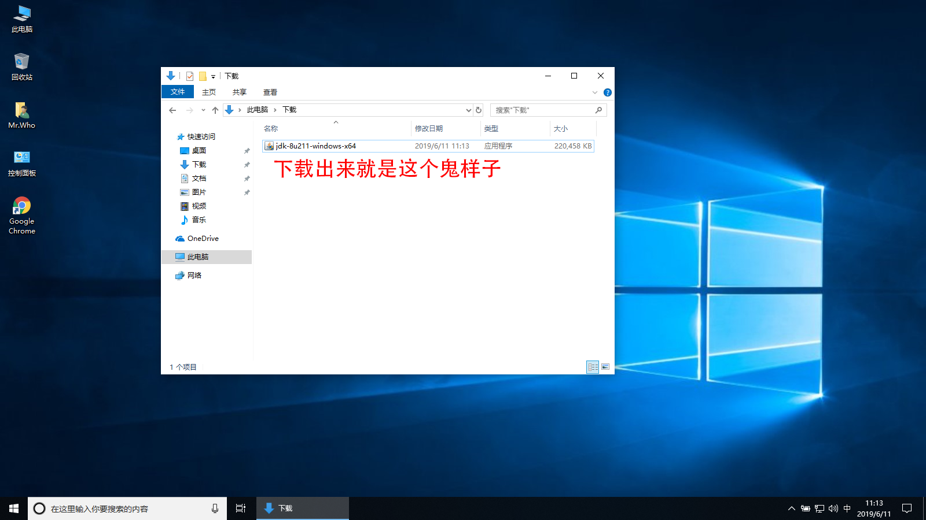Open the Customize Quick Access Toolbar dropdown
Viewport: 926px width, 520px height.
click(213, 76)
